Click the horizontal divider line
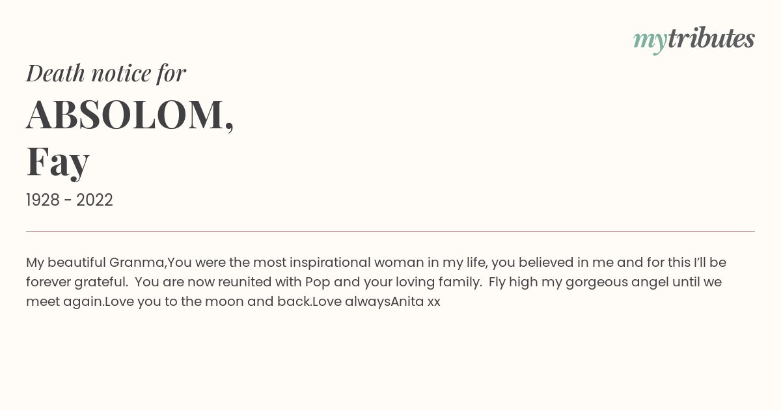Image resolution: width=781 pixels, height=410 pixels. click(x=390, y=231)
